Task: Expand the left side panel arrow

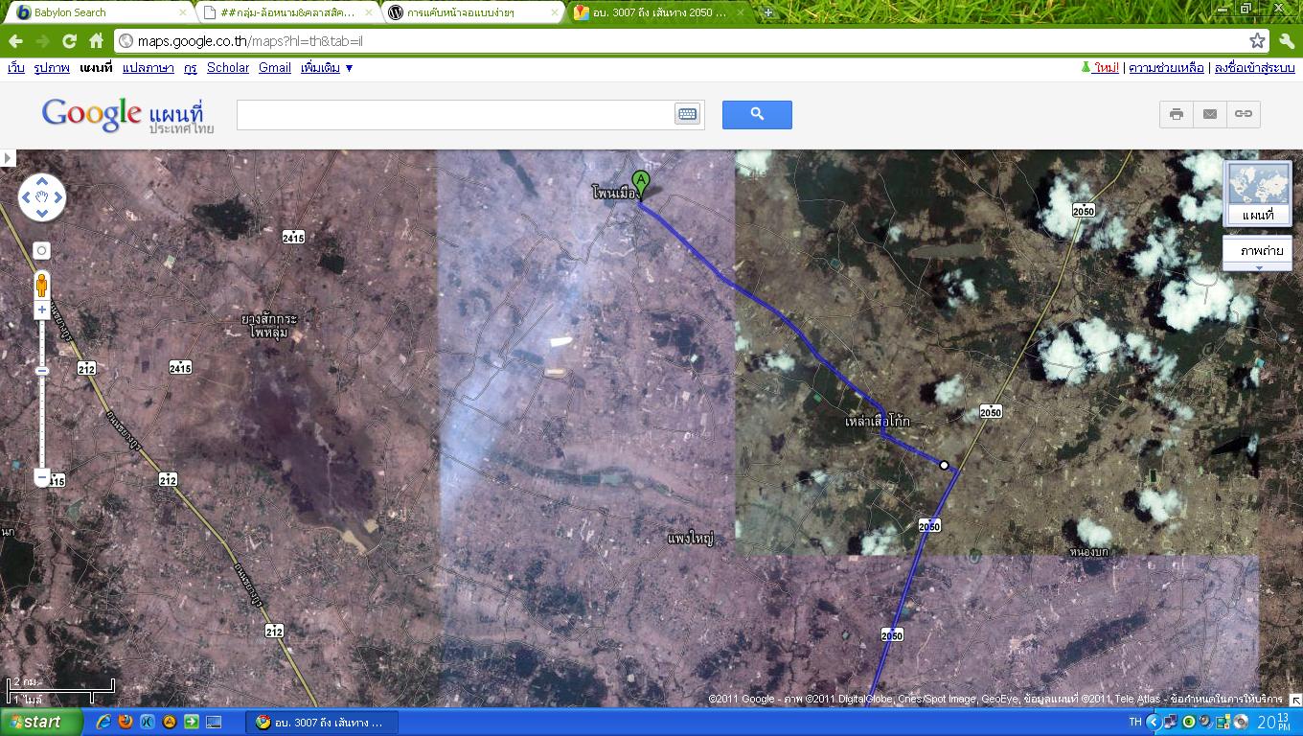Action: click(x=8, y=158)
